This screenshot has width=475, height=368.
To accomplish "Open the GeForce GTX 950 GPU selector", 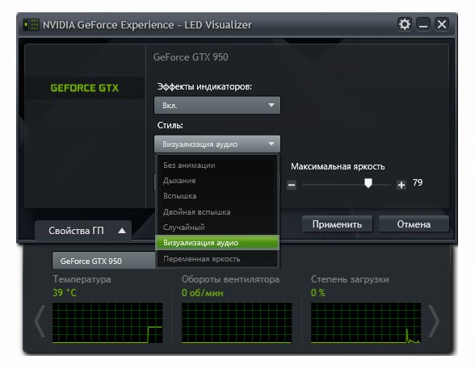I will 104,261.
